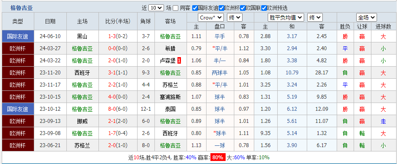This screenshot has width=397, height=164.
Task: Uncheck the 欧洲杯 filter checkbox
Action: point(221,8)
